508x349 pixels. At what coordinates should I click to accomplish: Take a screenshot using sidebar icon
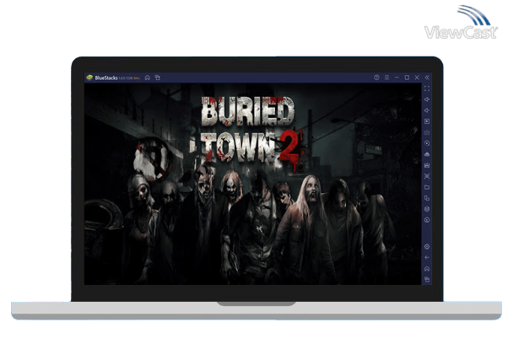(x=427, y=176)
